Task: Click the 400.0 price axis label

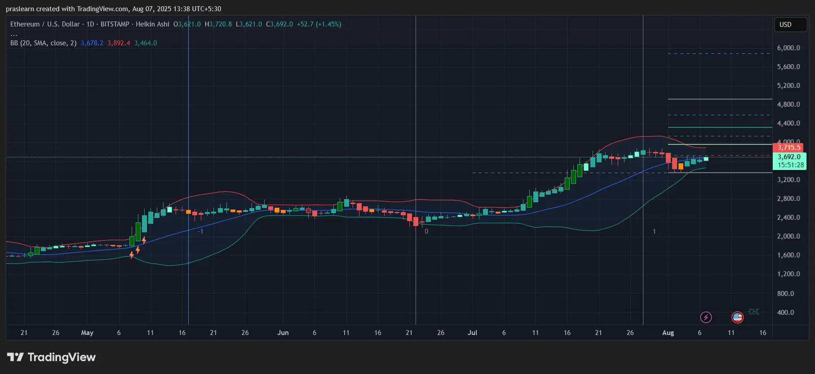Action: (786, 313)
